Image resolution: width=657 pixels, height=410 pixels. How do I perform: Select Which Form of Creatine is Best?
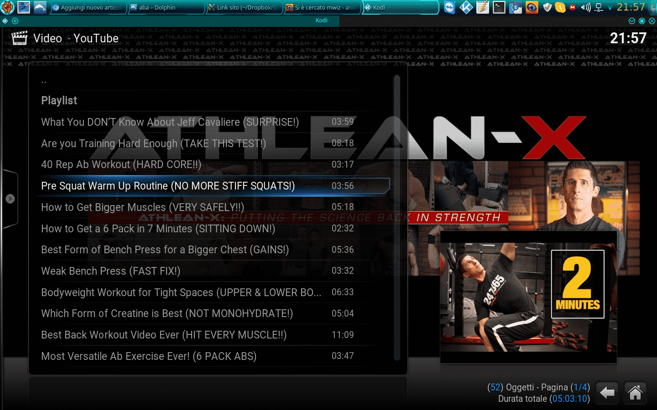(210, 313)
